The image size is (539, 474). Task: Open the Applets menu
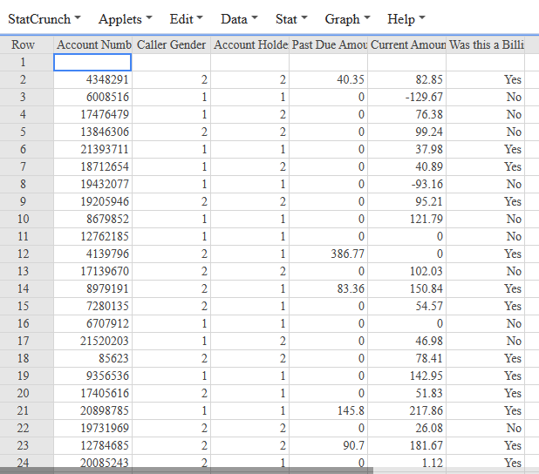click(125, 19)
